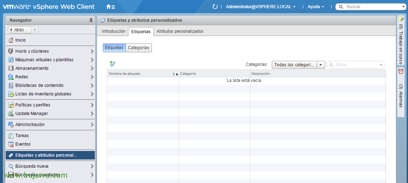Viewport: 408px width, 183px height.
Task: Expand the Hosts y clústeres chevron
Action: [92, 51]
